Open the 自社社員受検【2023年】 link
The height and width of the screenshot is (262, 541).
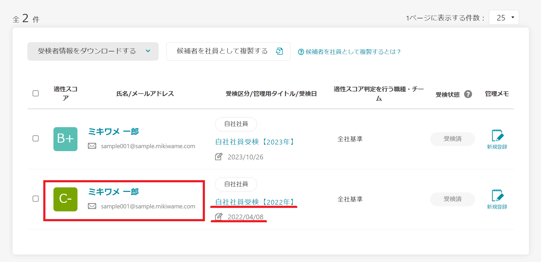(255, 142)
